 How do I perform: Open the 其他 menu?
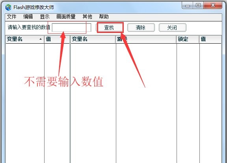tap(87, 17)
